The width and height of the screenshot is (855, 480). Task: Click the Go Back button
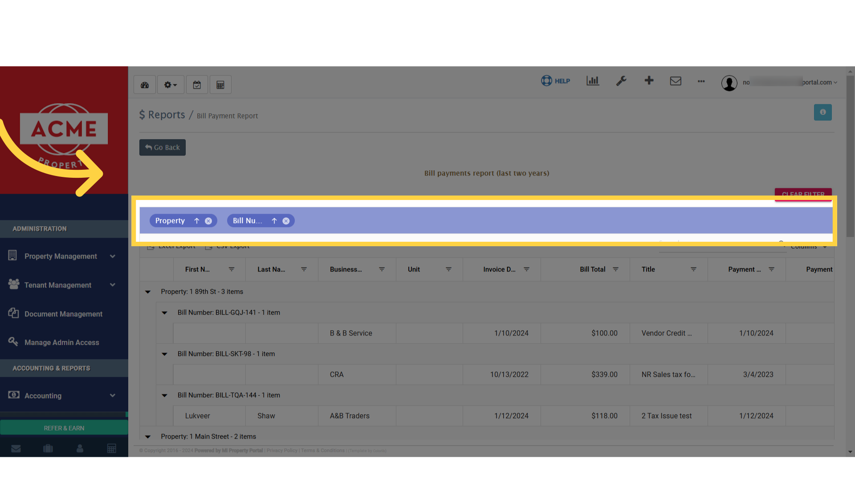(x=163, y=148)
